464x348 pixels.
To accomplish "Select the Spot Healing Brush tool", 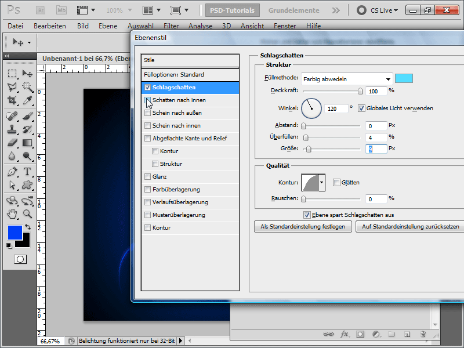I will pos(12,116).
